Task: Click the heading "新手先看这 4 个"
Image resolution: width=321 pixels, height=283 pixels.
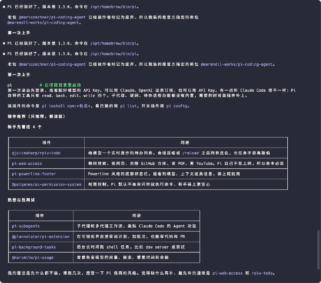Action: (x=24, y=127)
